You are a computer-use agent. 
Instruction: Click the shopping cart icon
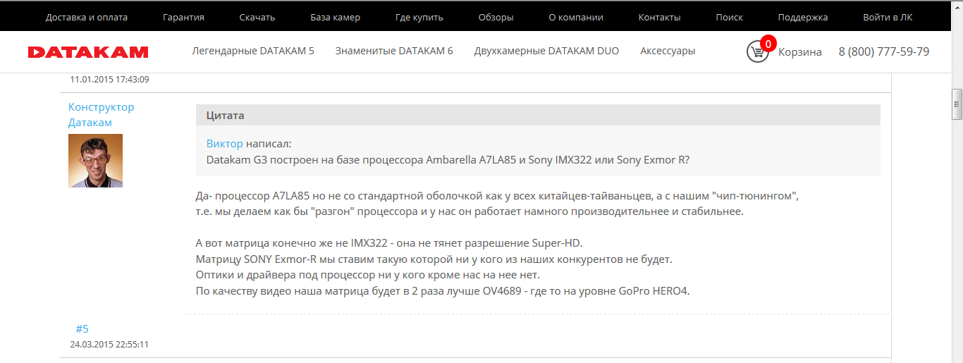758,51
